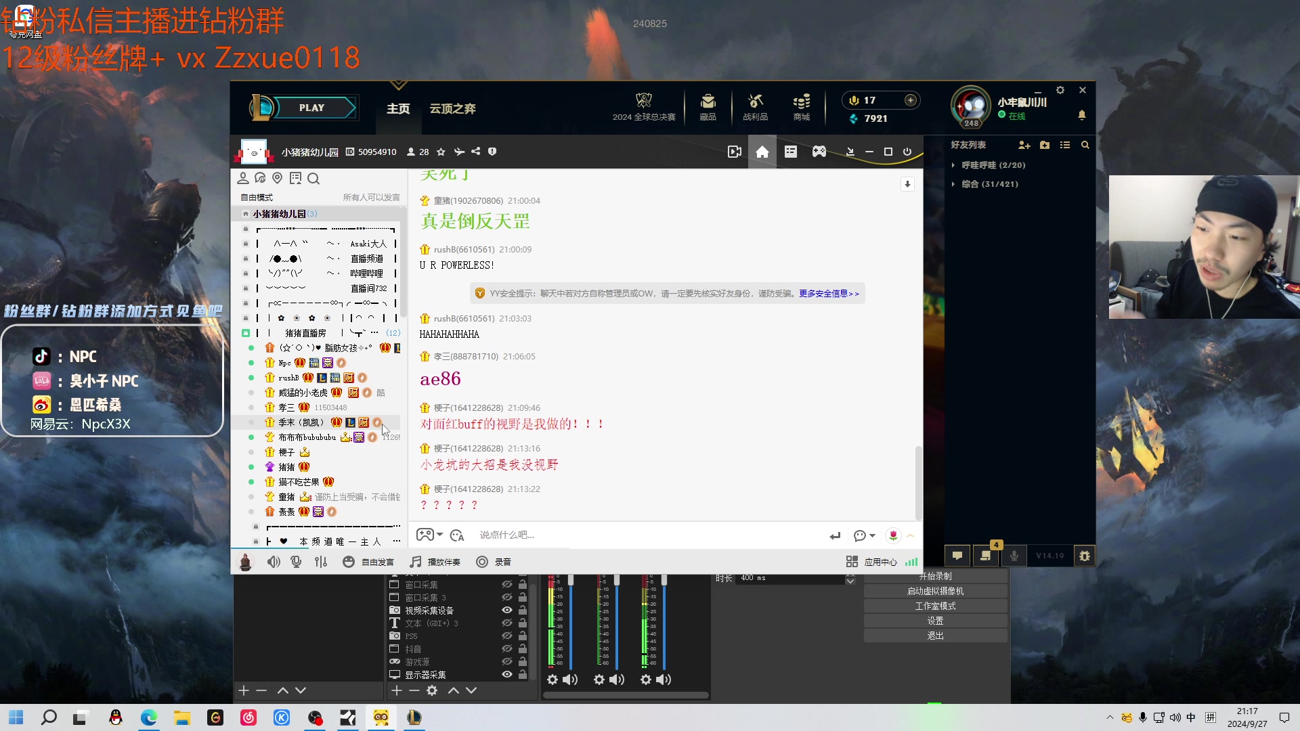Open the League Loot (战利品) icon
Screen dimensions: 1300x731
(755, 107)
